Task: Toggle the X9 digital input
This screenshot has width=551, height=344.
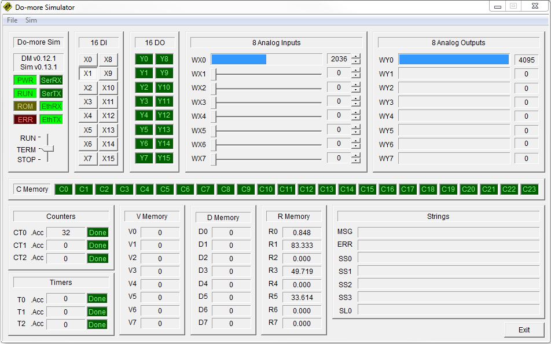Action: pyautogui.click(x=108, y=74)
